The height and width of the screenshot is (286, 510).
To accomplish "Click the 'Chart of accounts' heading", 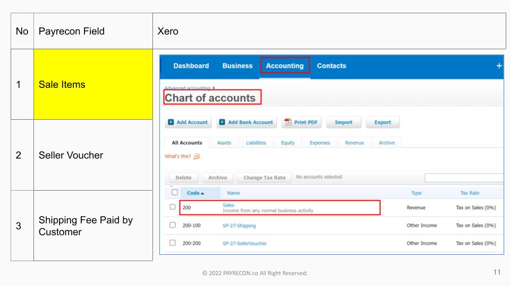I will point(210,98).
